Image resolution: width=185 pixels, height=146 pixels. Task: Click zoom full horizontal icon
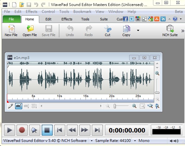coord(150,106)
